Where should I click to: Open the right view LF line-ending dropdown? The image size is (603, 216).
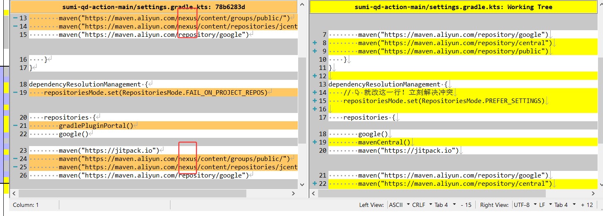tap(545, 205)
